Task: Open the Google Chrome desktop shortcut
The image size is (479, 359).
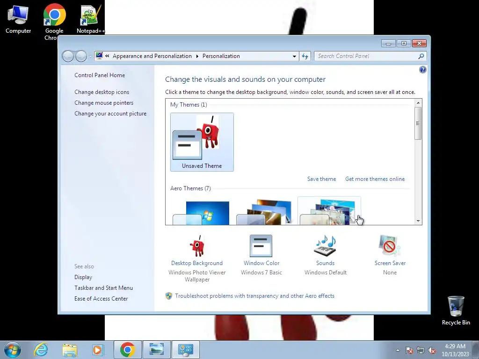Action: point(54,22)
